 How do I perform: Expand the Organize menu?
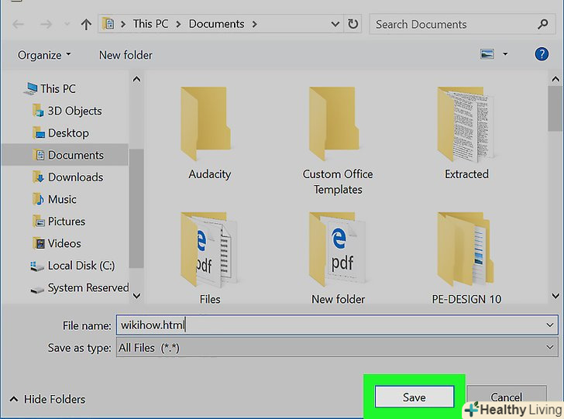[44, 55]
